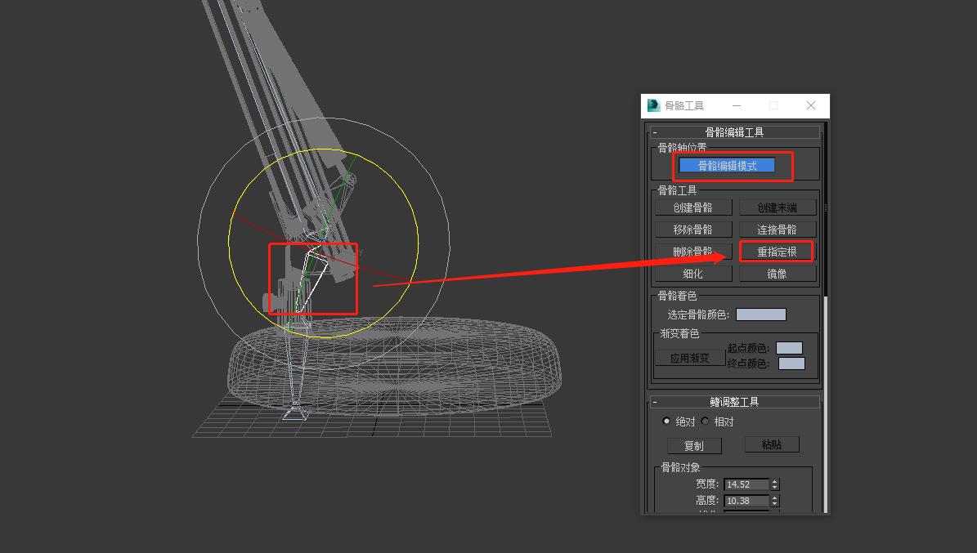Click the 创建末端 button
This screenshot has height=553, width=977.
(x=777, y=207)
